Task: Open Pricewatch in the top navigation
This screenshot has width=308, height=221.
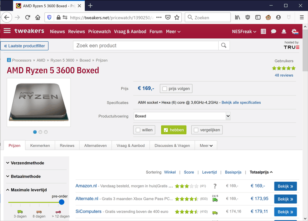Action: pyautogui.click(x=99, y=32)
